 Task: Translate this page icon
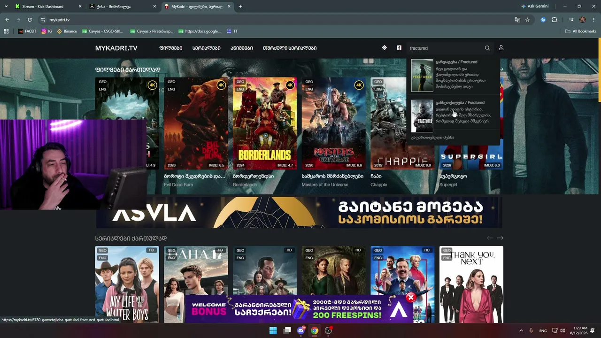pos(517,20)
